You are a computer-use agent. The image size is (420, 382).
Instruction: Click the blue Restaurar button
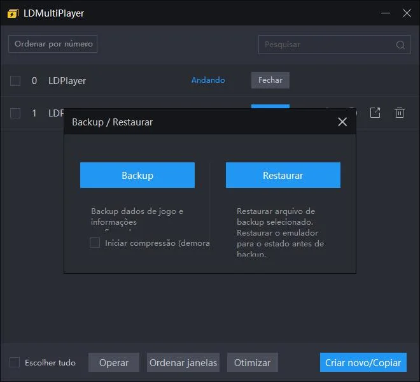(283, 175)
